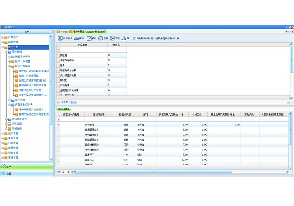
Task: Switch to the 待办箱 tab
Action: 62,32
